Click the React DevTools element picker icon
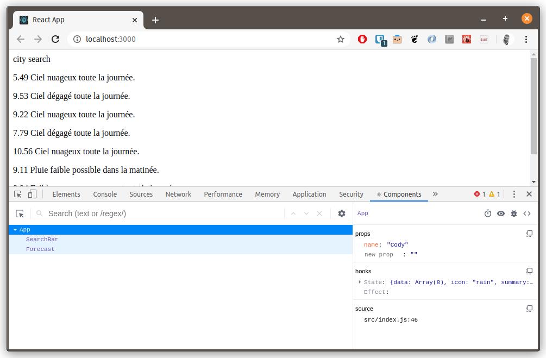 20,214
